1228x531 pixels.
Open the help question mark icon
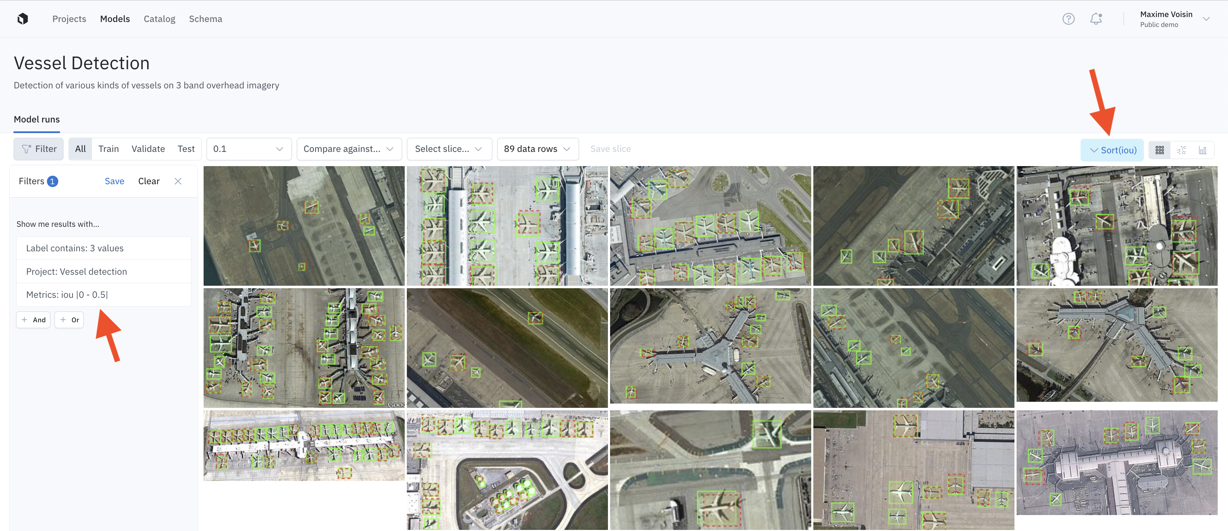coord(1068,19)
